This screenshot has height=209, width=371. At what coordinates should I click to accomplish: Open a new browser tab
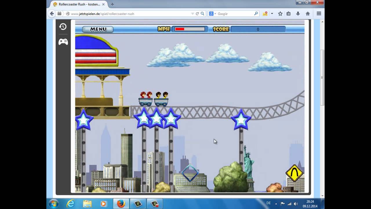click(112, 4)
